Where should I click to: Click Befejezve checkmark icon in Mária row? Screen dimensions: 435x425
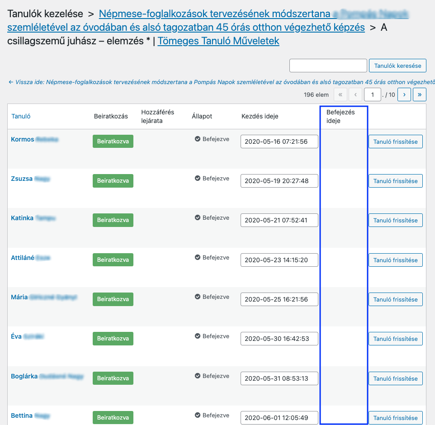coord(198,297)
